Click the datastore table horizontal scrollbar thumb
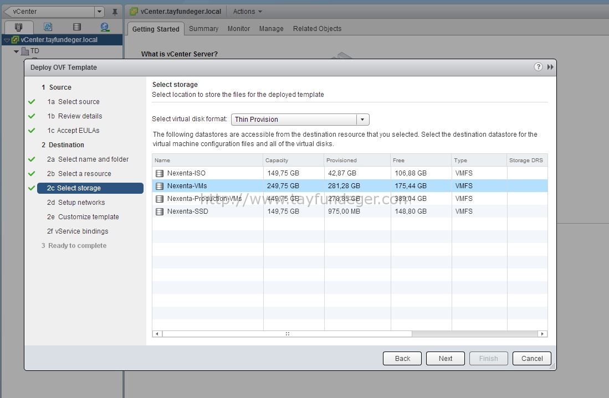609x398 pixels. pos(287,334)
